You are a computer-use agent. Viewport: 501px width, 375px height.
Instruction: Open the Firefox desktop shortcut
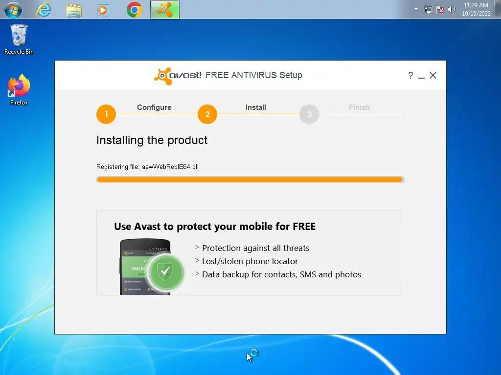point(19,90)
